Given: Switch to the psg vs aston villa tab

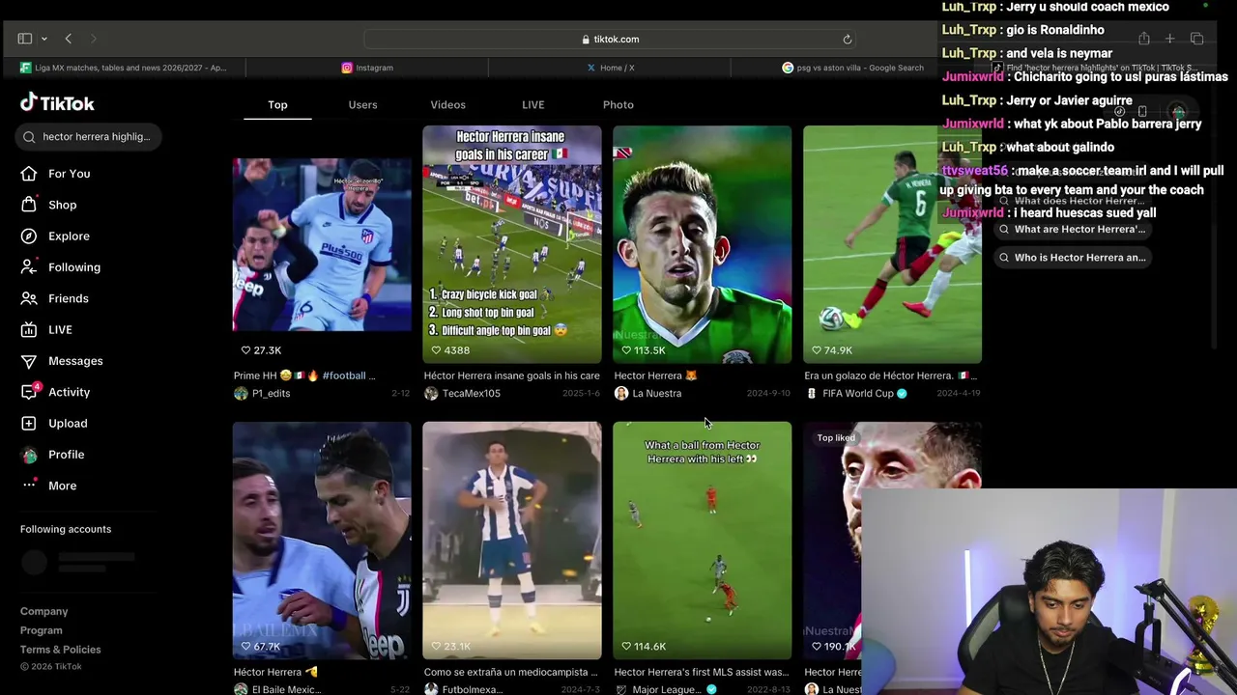Looking at the screenshot, I should (852, 68).
